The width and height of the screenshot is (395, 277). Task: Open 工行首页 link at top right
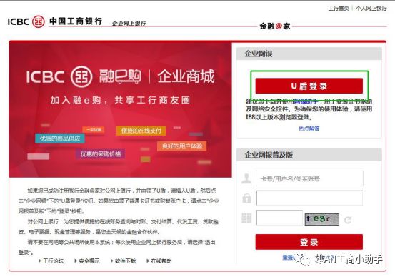point(339,9)
